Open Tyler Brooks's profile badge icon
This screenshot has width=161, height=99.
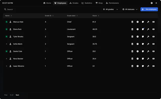click(132, 37)
